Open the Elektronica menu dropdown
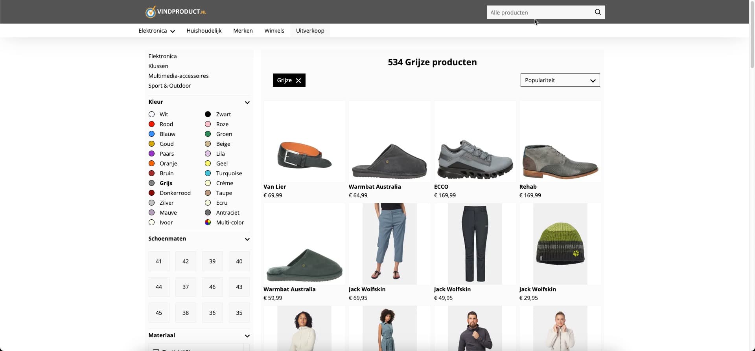755x351 pixels. pyautogui.click(x=157, y=31)
